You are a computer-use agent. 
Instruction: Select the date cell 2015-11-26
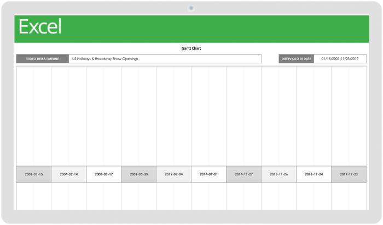pos(278,174)
